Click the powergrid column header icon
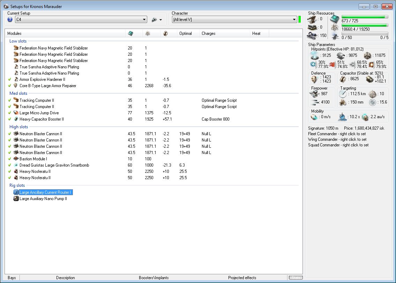 pos(148,33)
